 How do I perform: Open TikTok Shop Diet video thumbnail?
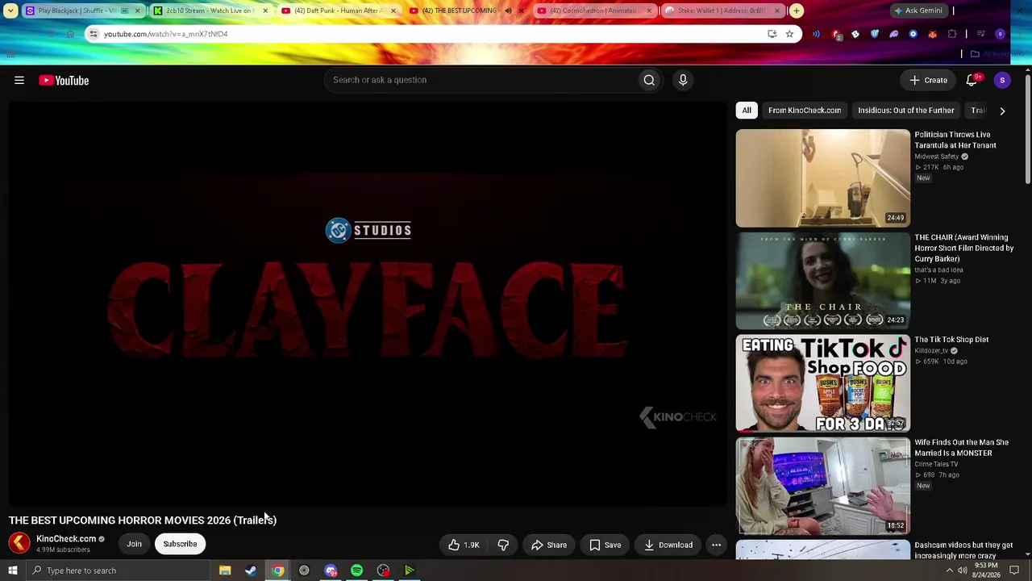click(x=822, y=384)
